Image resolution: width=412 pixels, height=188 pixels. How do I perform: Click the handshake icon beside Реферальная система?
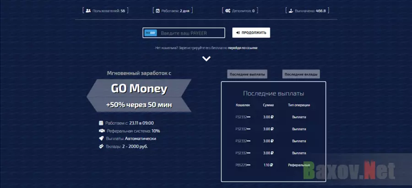pyautogui.click(x=102, y=131)
